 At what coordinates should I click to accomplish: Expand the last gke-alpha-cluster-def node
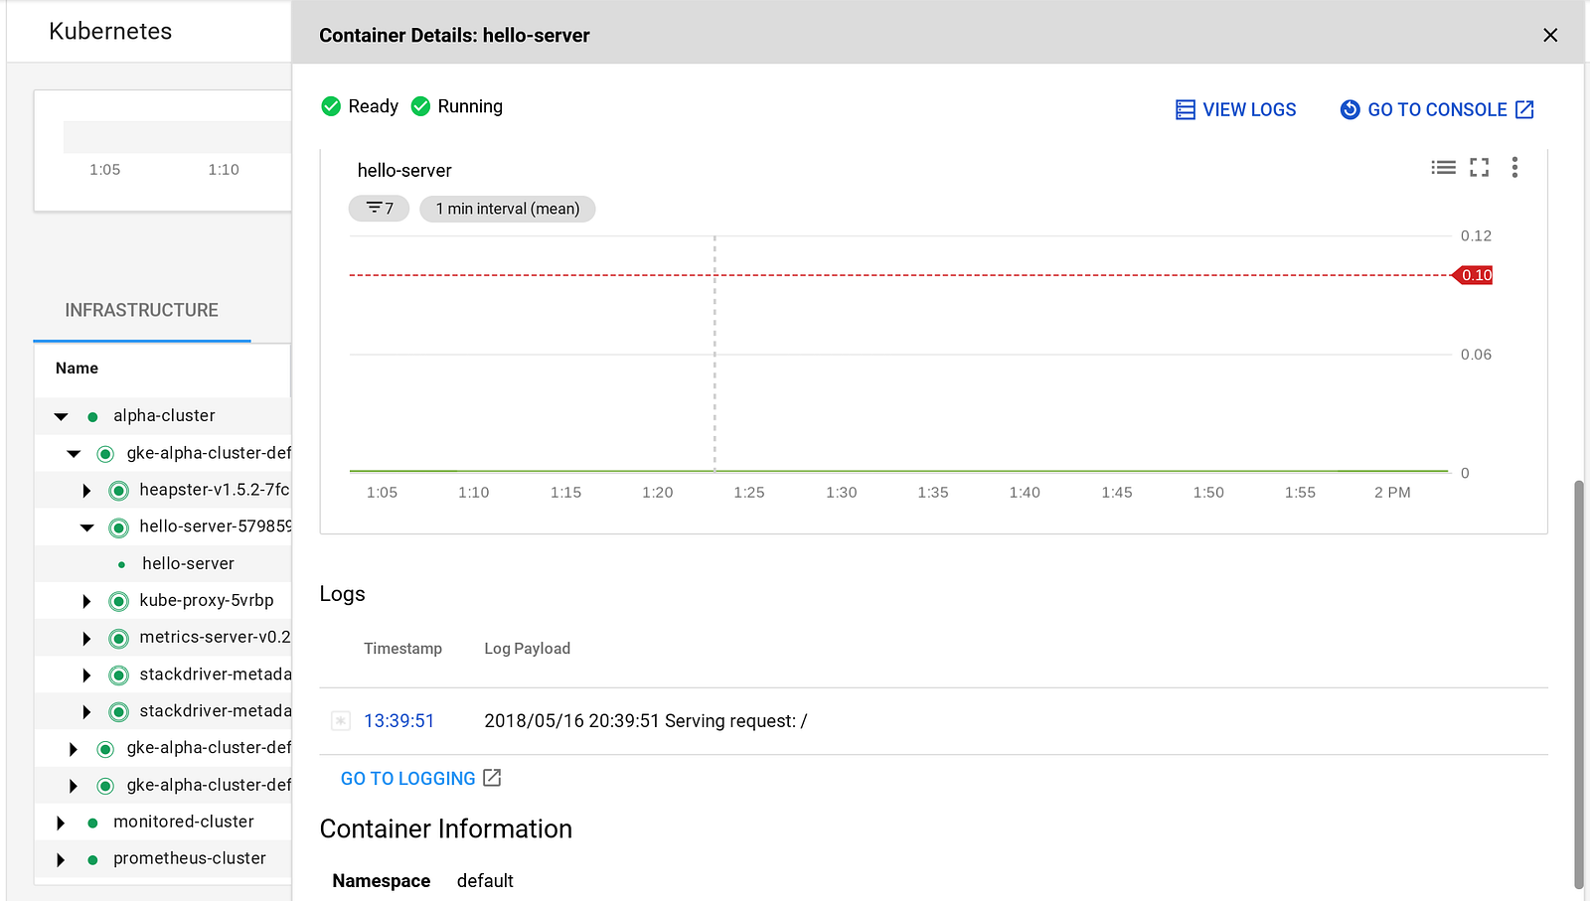click(x=74, y=786)
